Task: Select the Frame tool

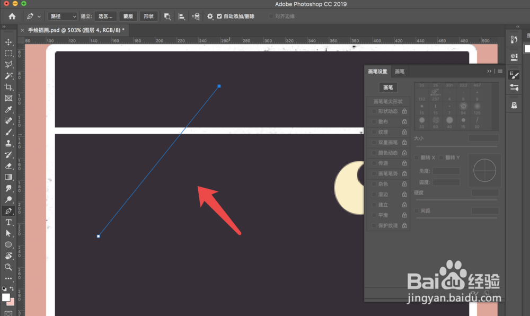Action: pos(8,98)
